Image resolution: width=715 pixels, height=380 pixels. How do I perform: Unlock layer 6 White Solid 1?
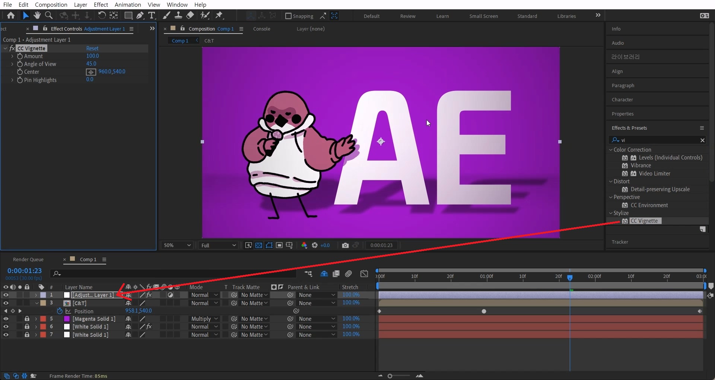tap(27, 327)
